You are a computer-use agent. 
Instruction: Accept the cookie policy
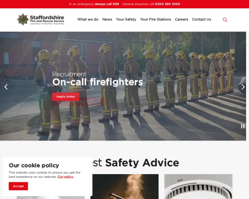pos(18,186)
